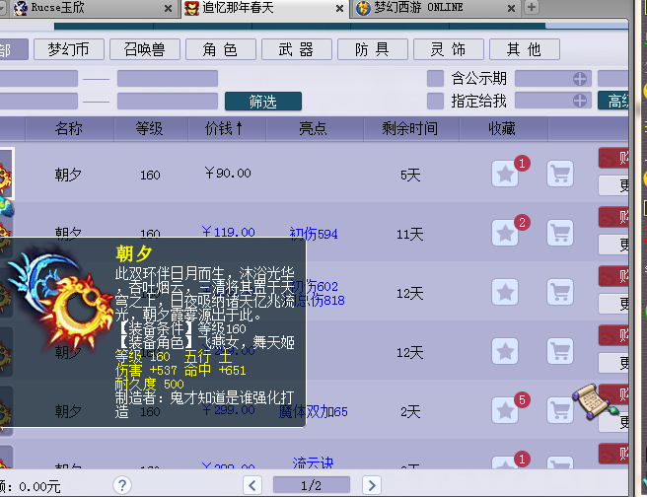Select the 防具 category tab

373,49
